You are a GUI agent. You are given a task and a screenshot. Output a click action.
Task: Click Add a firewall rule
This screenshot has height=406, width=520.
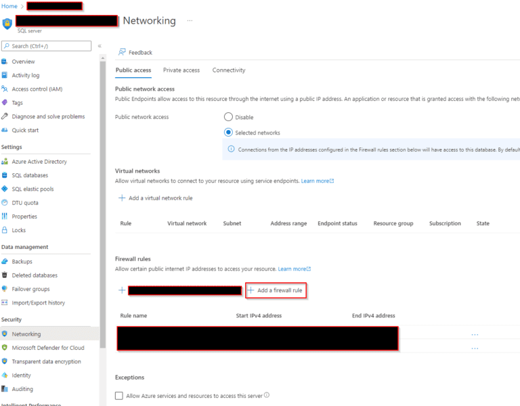pyautogui.click(x=276, y=290)
